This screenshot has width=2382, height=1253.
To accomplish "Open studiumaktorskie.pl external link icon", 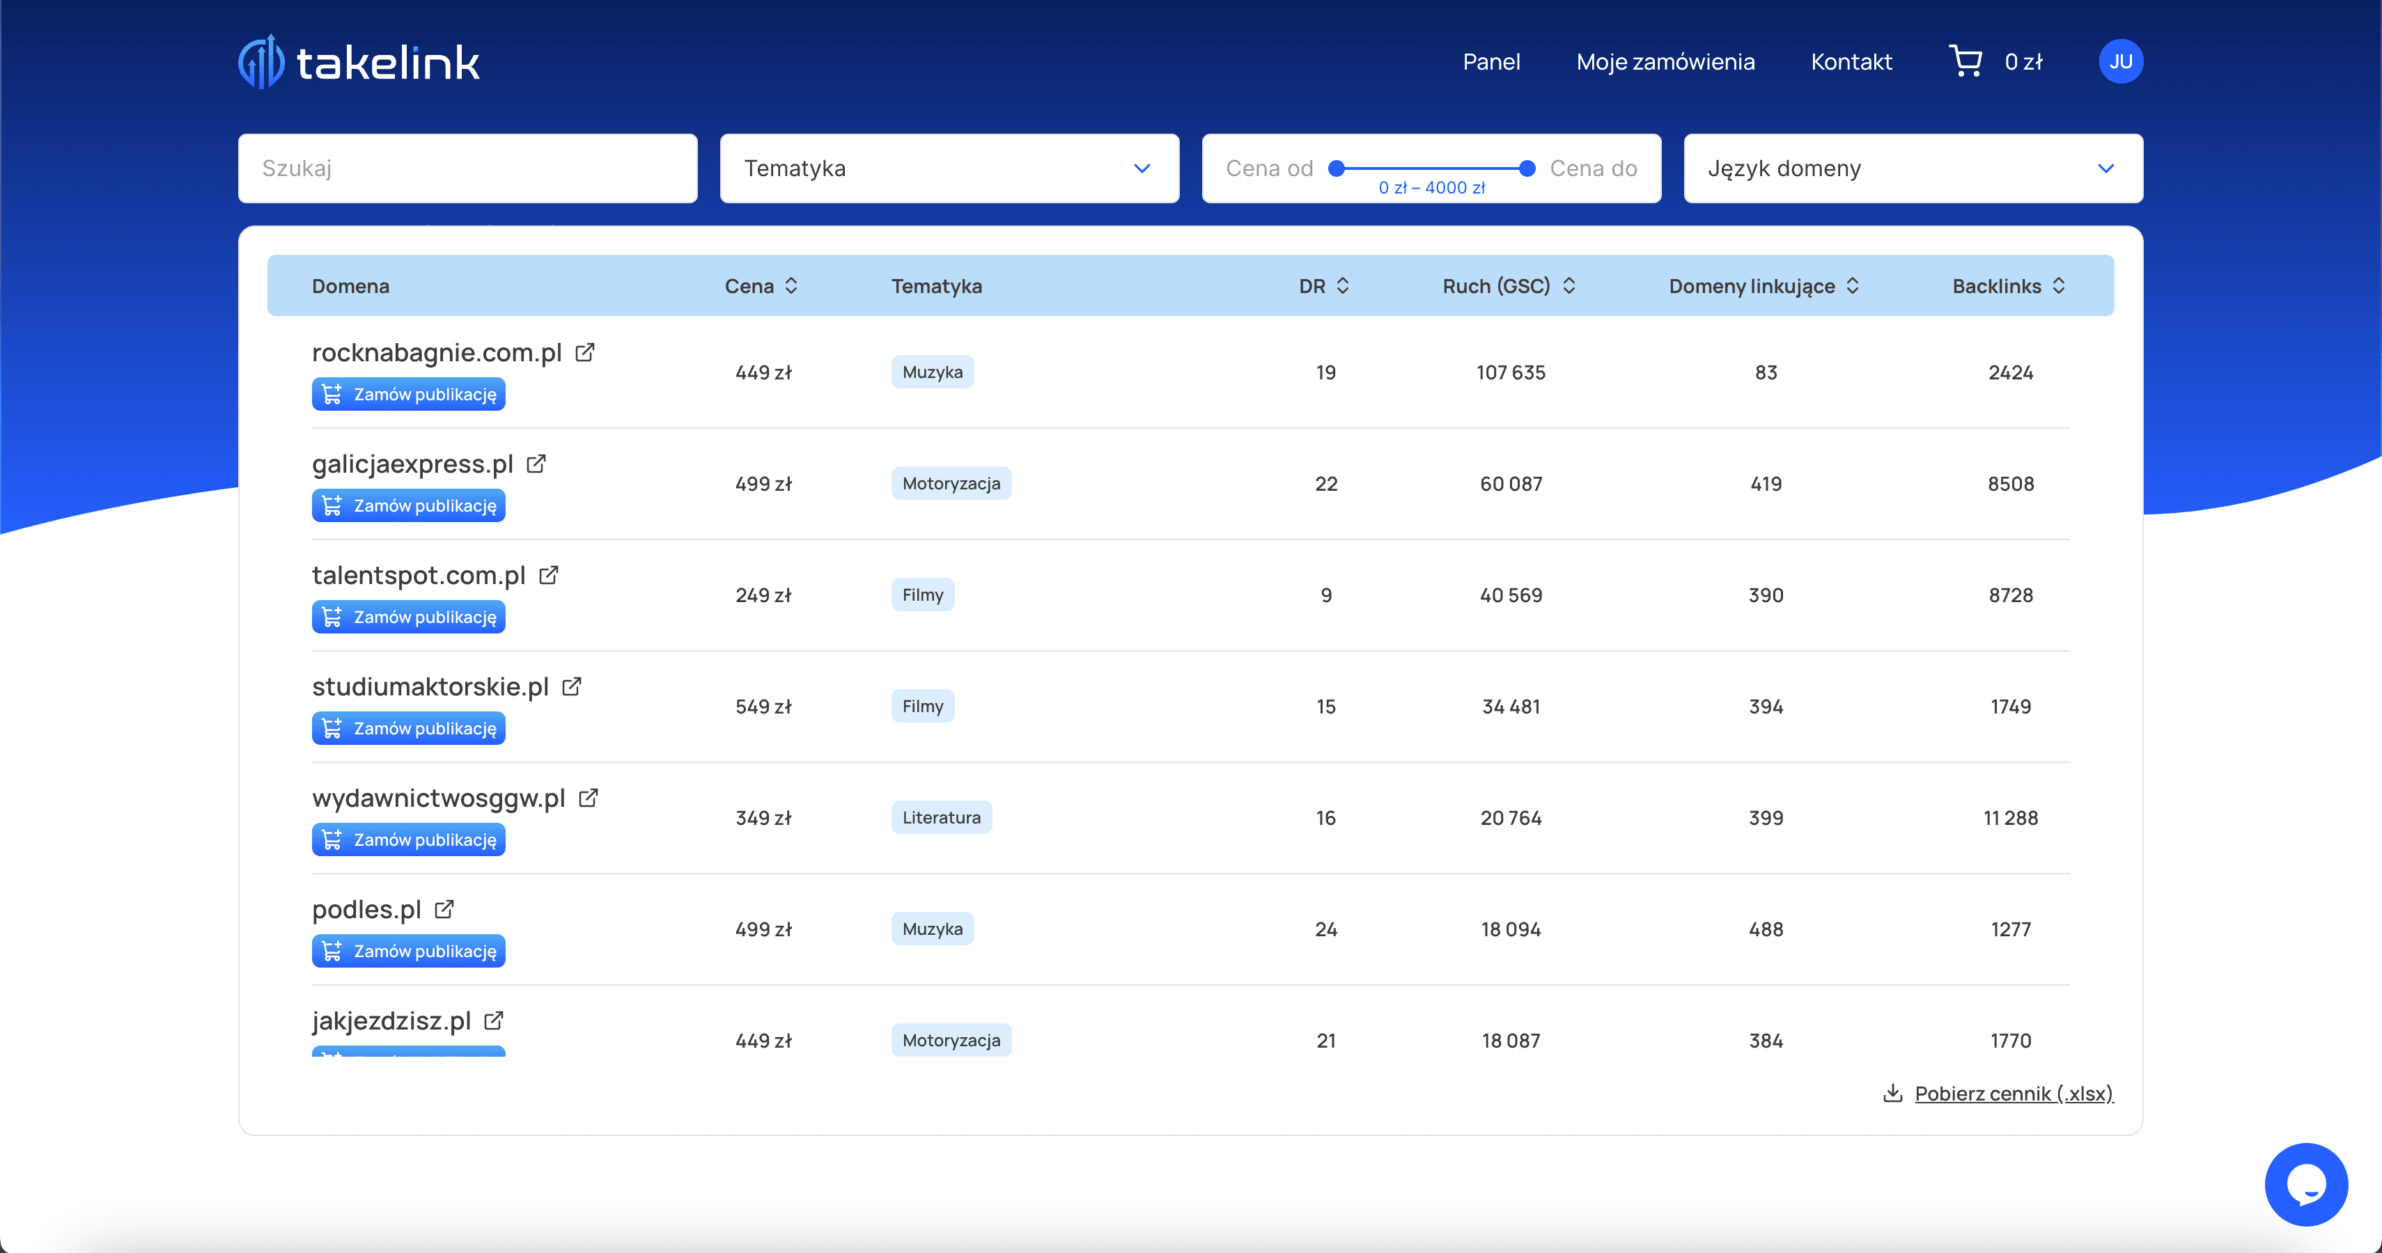I will click(x=571, y=686).
